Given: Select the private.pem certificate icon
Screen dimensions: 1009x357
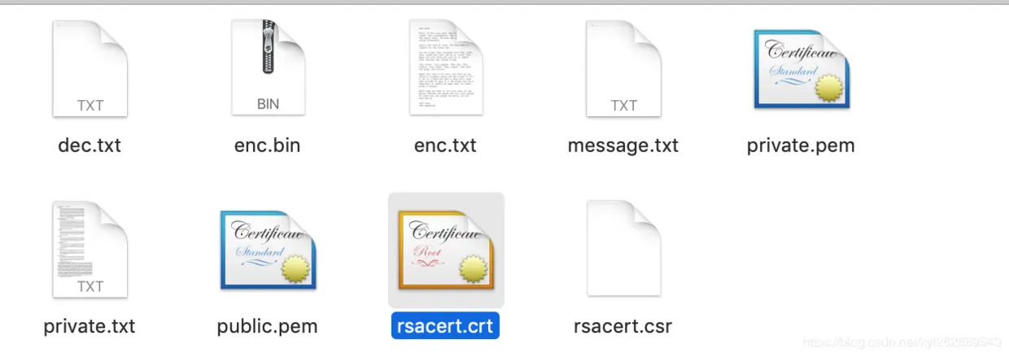Looking at the screenshot, I should tap(802, 69).
